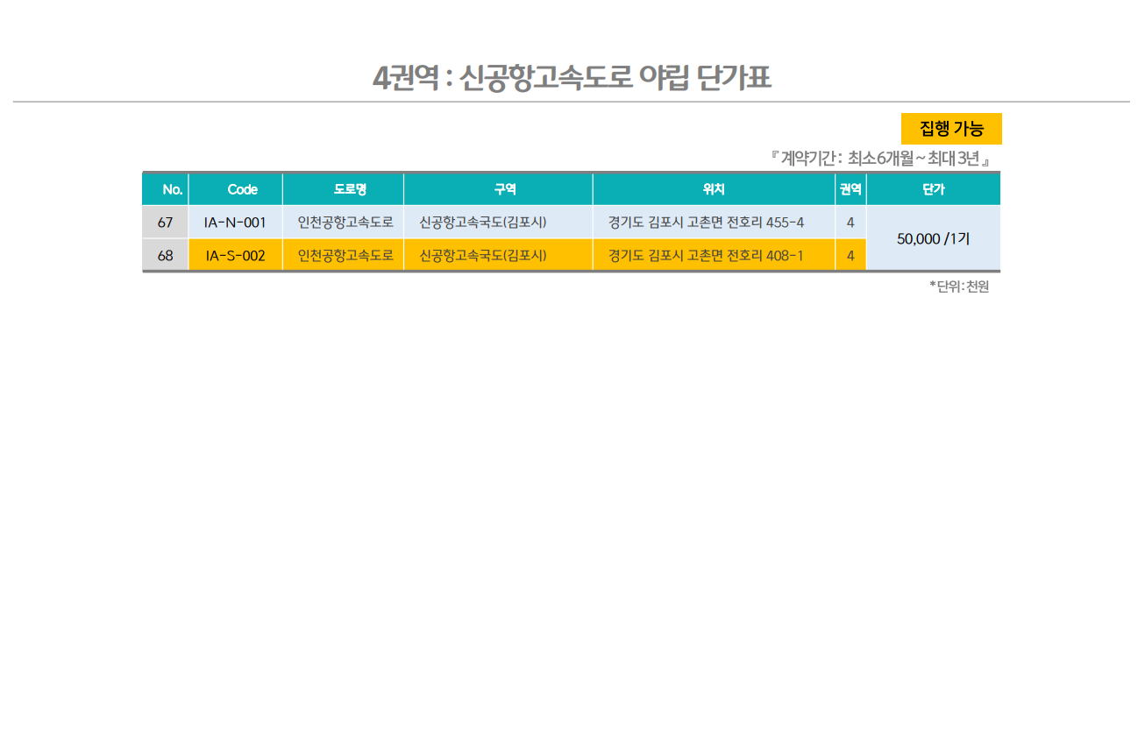Screen dimensions: 1145x729
Task: Click the unit note *단위: 천원
Action: click(x=959, y=287)
